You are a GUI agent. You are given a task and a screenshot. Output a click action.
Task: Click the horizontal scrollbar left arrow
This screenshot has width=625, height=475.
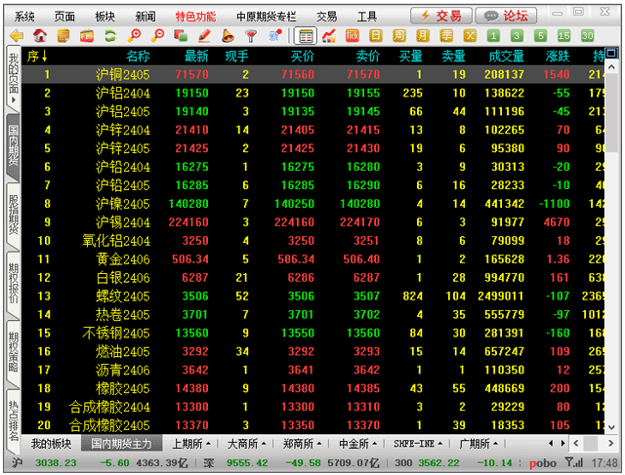576,443
